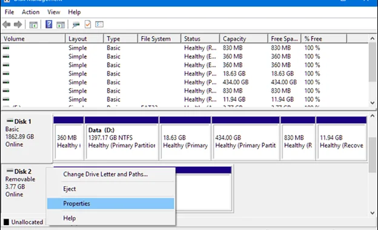Select the Disk 2 removable partition block
Screen dimensions: 378x230
[204, 189]
